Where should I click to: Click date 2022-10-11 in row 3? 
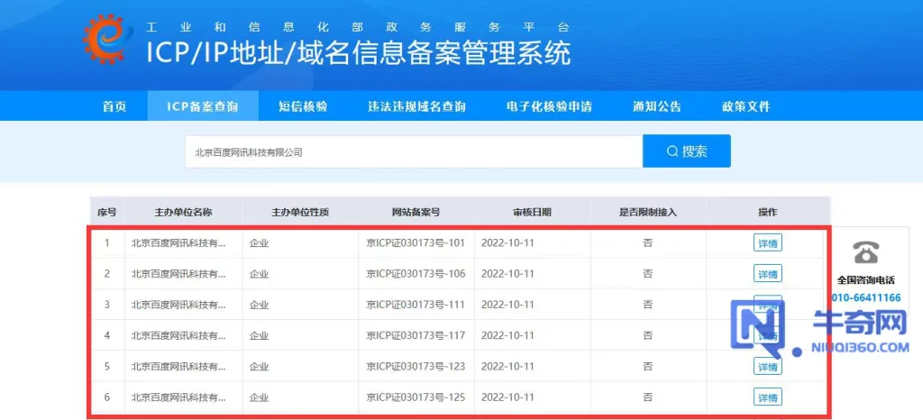(x=507, y=305)
